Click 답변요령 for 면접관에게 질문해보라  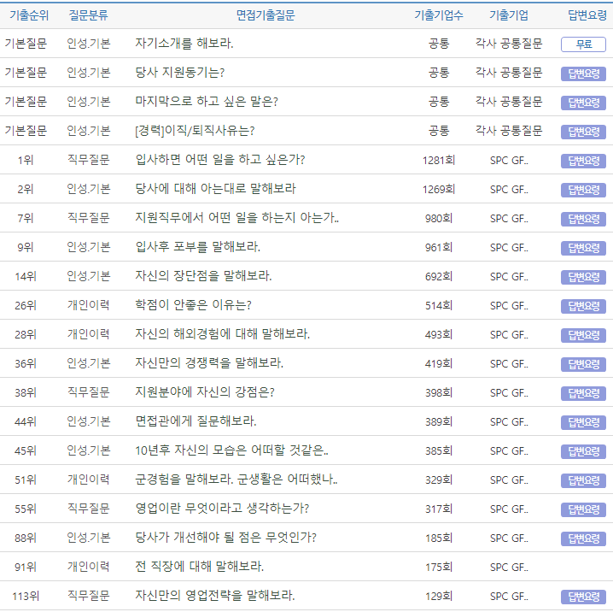[583, 422]
